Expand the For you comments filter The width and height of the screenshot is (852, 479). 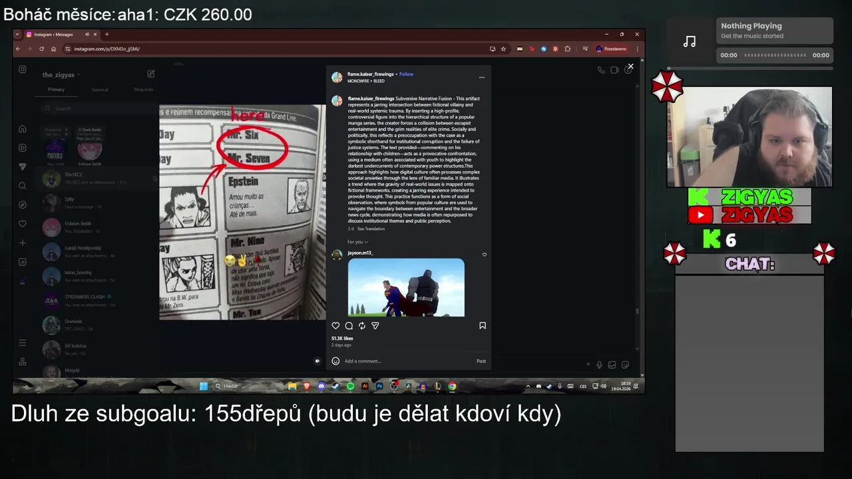(x=357, y=242)
